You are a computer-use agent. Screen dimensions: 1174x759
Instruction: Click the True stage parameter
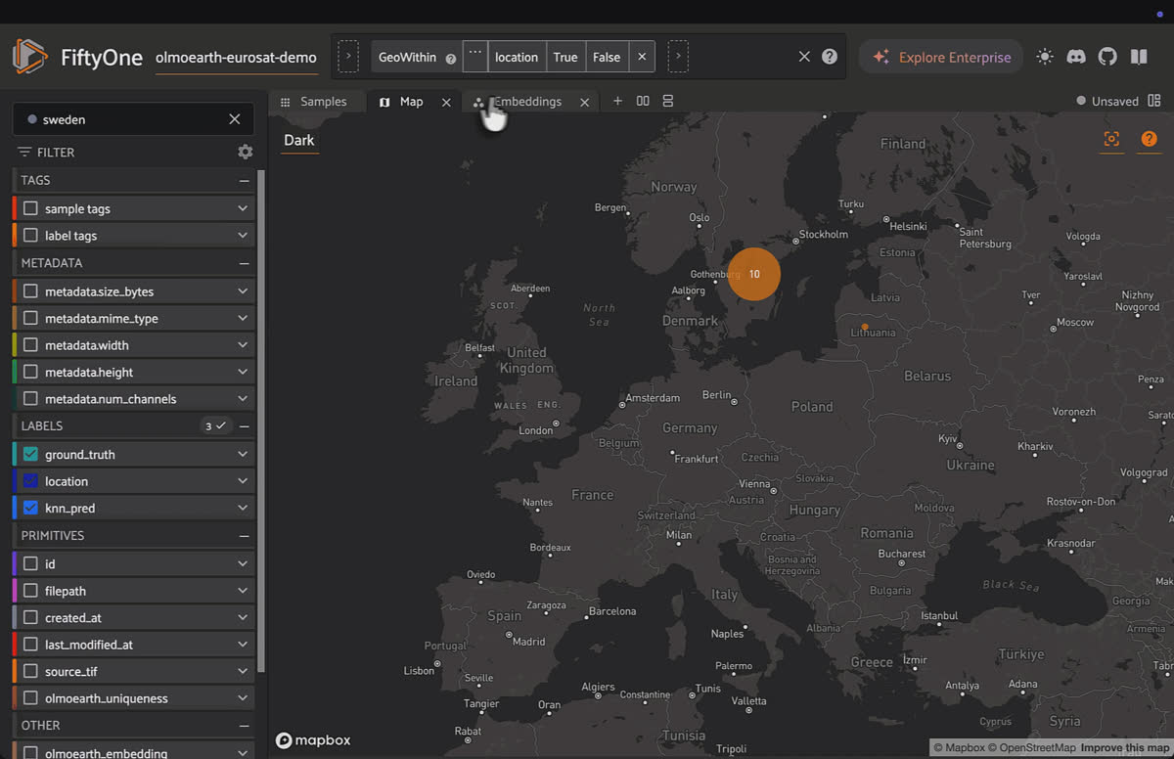565,57
